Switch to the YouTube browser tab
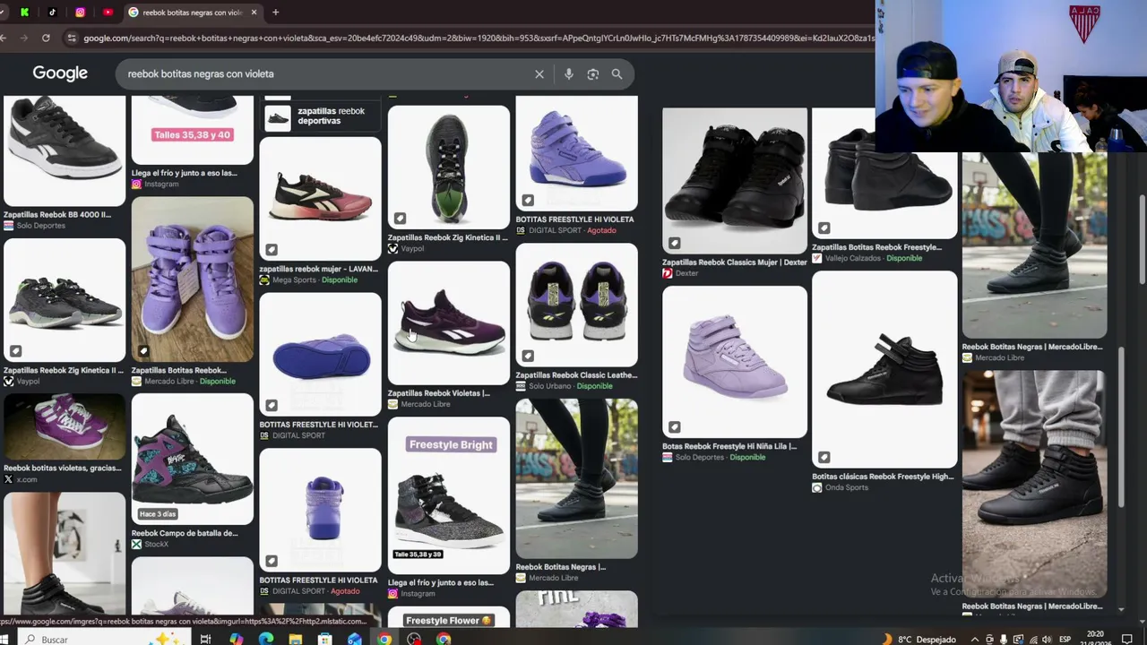This screenshot has height=645, width=1147. coord(108,13)
